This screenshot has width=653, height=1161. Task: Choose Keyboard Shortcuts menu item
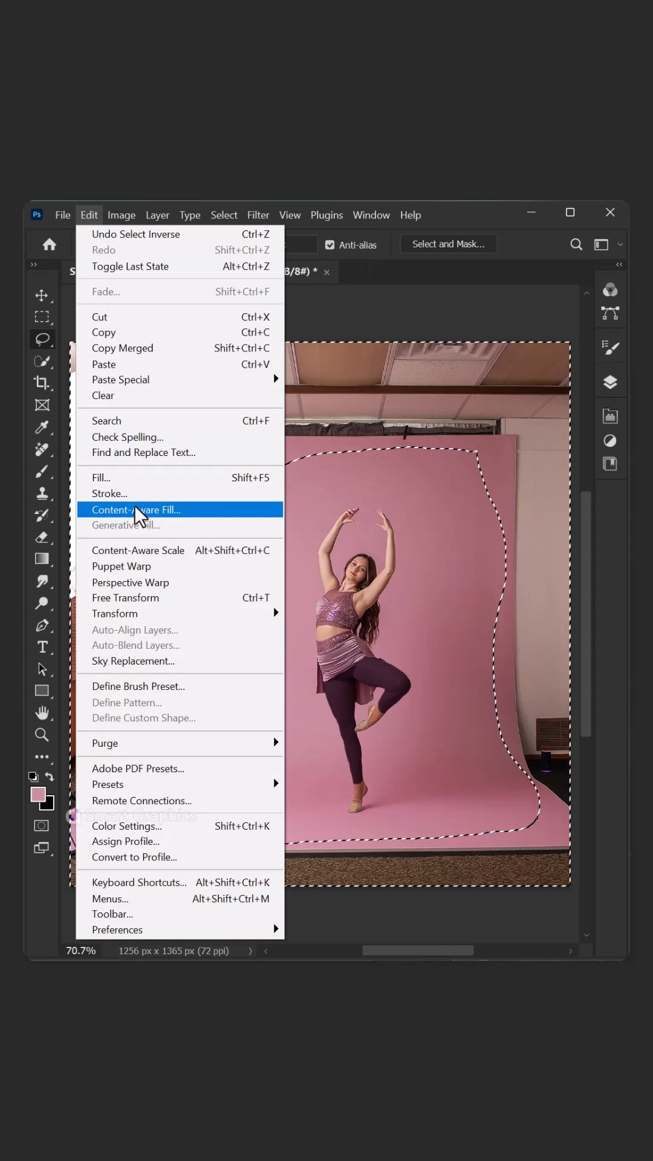coord(180,882)
